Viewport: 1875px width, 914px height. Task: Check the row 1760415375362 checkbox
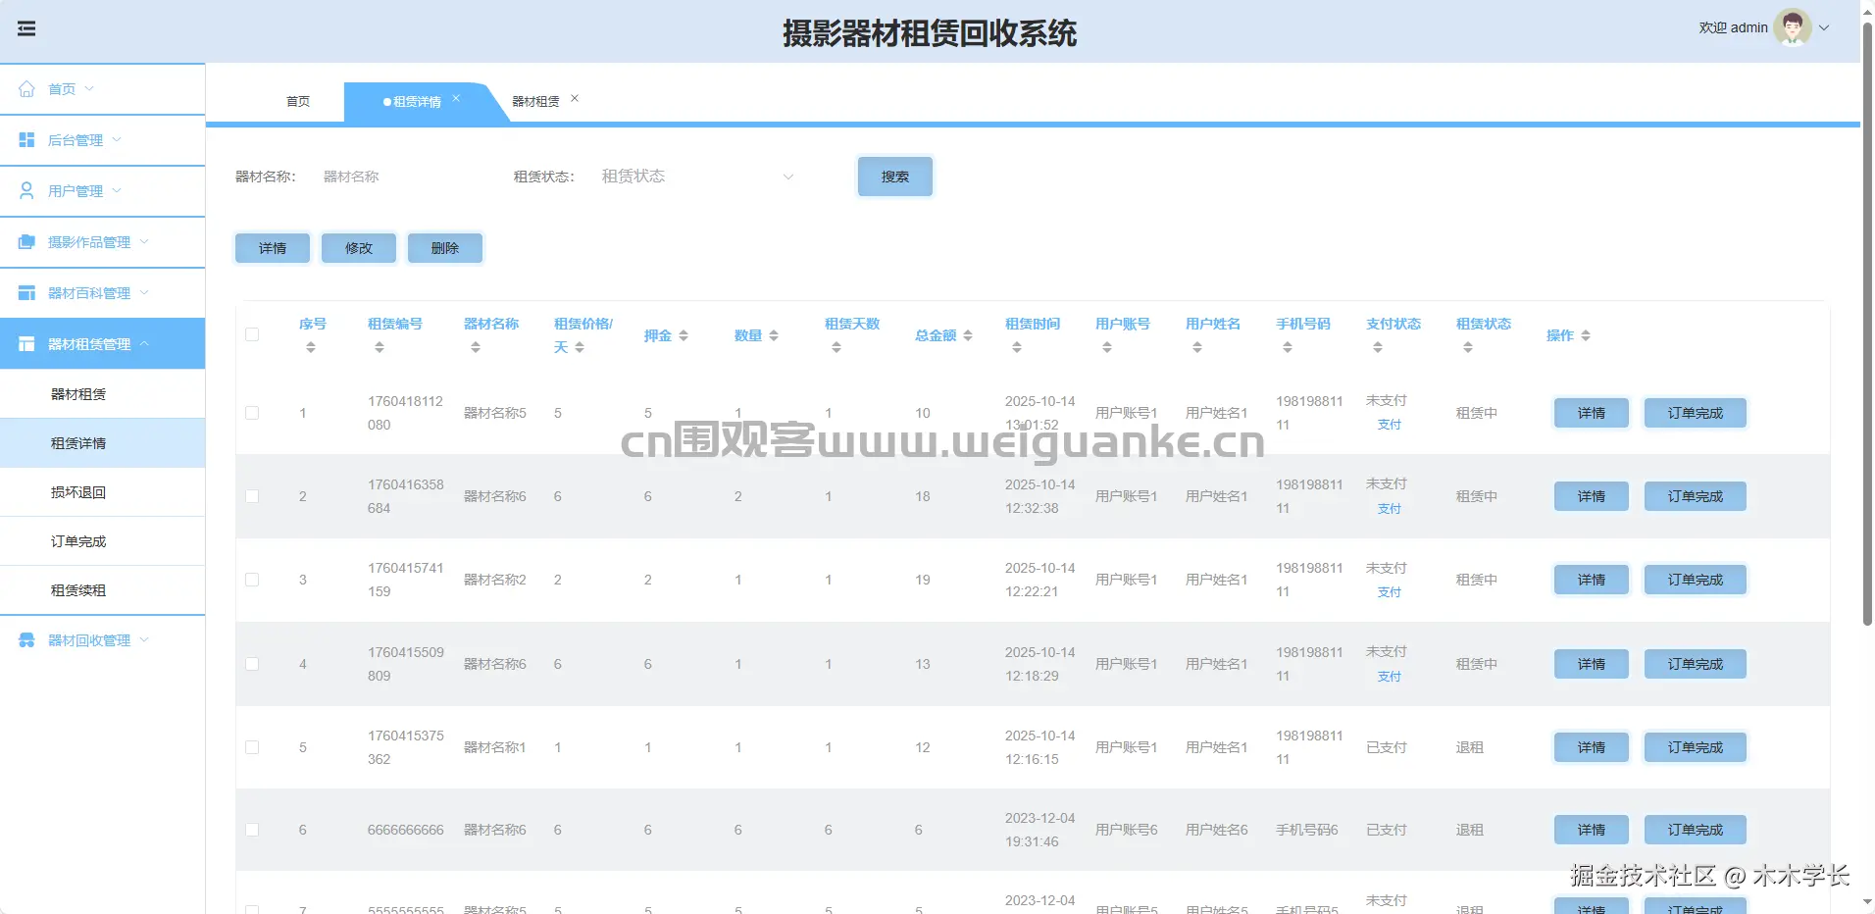pyautogui.click(x=252, y=747)
